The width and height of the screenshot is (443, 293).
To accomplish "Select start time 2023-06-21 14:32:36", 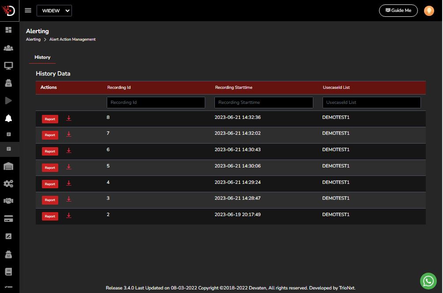I will [237, 117].
